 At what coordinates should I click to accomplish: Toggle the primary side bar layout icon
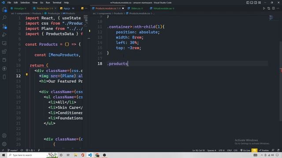pos(248,3)
